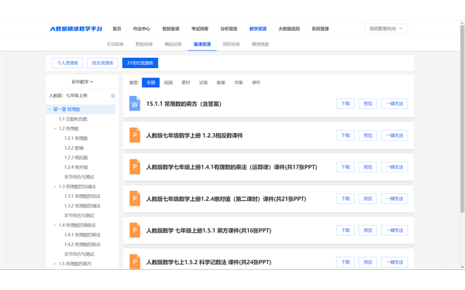Collapse the 第一章 有理数 chapter
This screenshot has height=290, width=465.
[x=50, y=110]
